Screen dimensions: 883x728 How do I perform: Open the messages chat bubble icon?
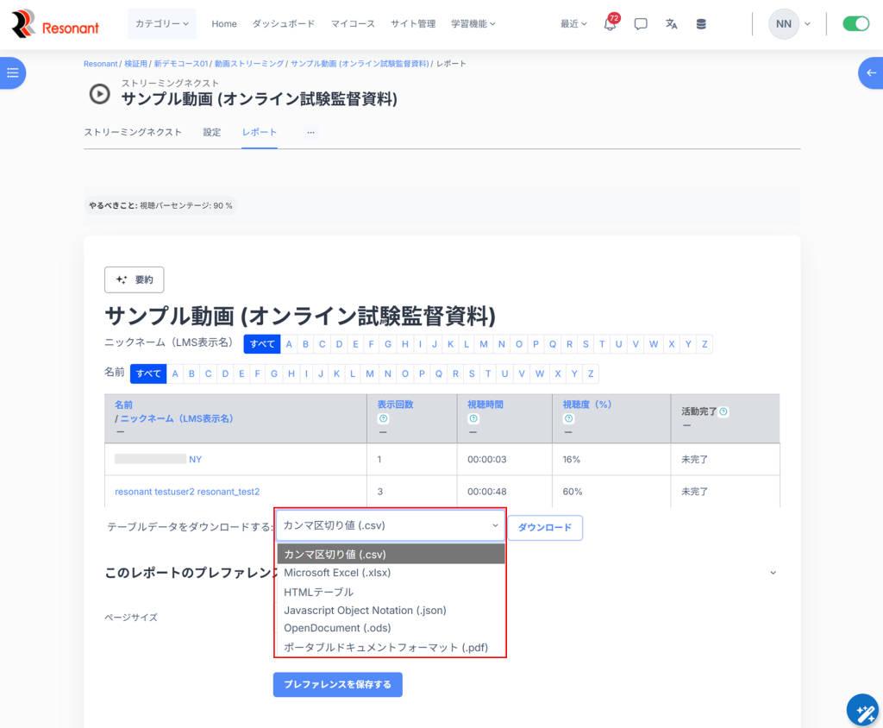(641, 24)
